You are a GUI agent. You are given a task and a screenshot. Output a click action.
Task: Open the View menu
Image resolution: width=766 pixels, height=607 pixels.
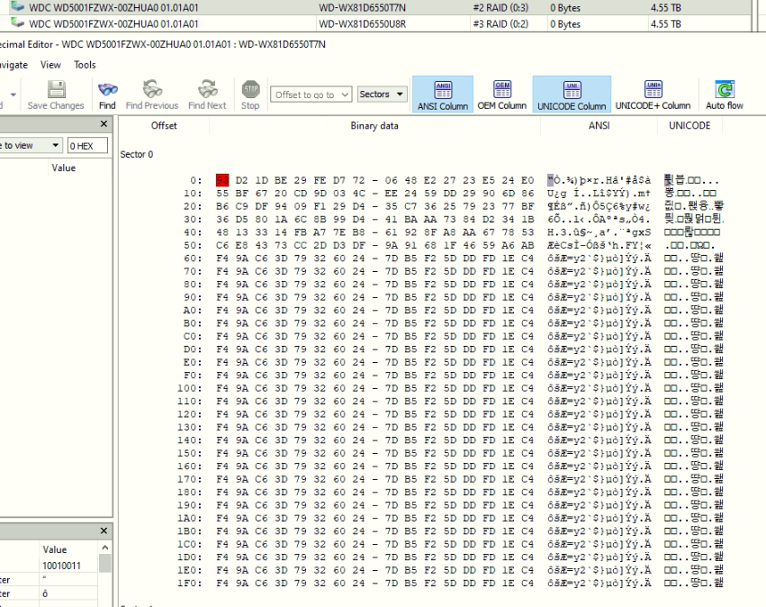[x=50, y=64]
